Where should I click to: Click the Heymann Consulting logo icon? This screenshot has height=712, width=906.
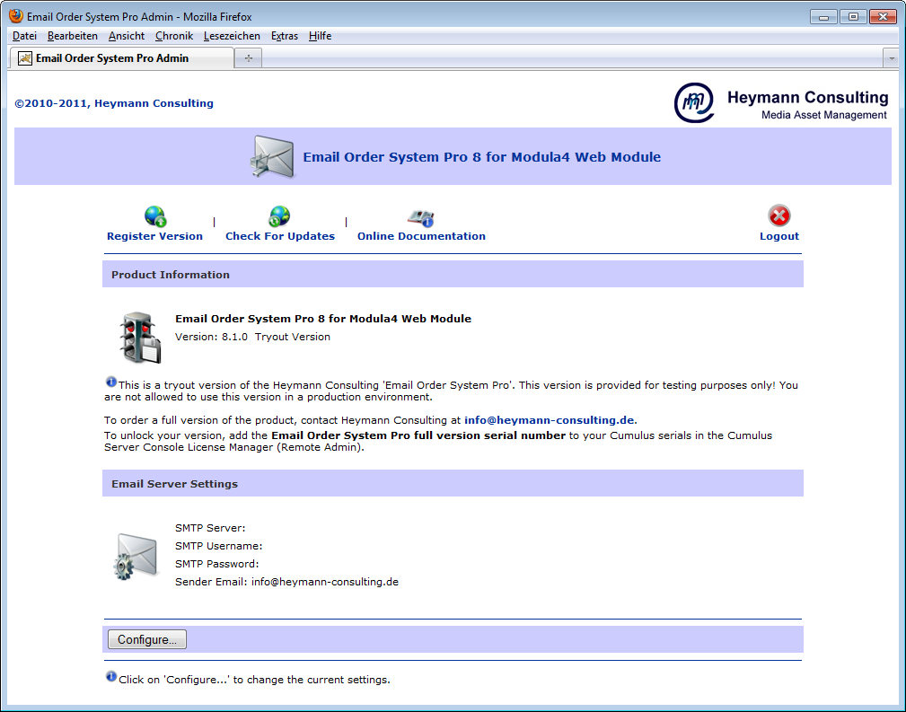(x=694, y=102)
